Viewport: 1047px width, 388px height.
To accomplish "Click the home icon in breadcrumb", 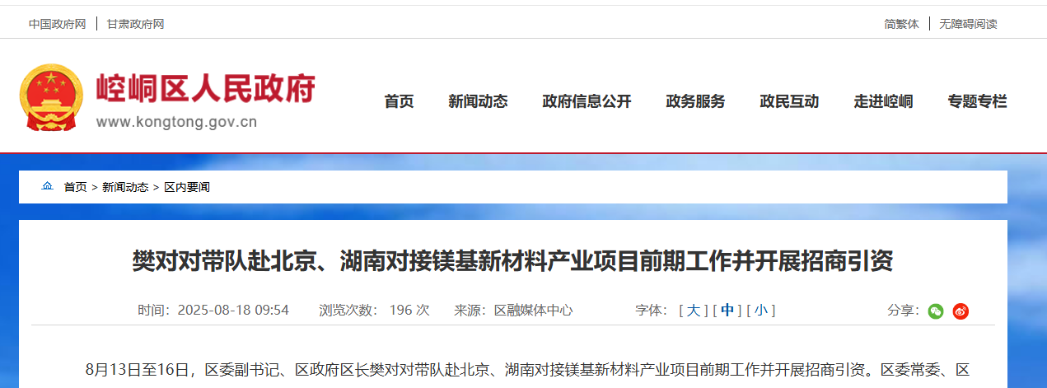I will (x=47, y=186).
